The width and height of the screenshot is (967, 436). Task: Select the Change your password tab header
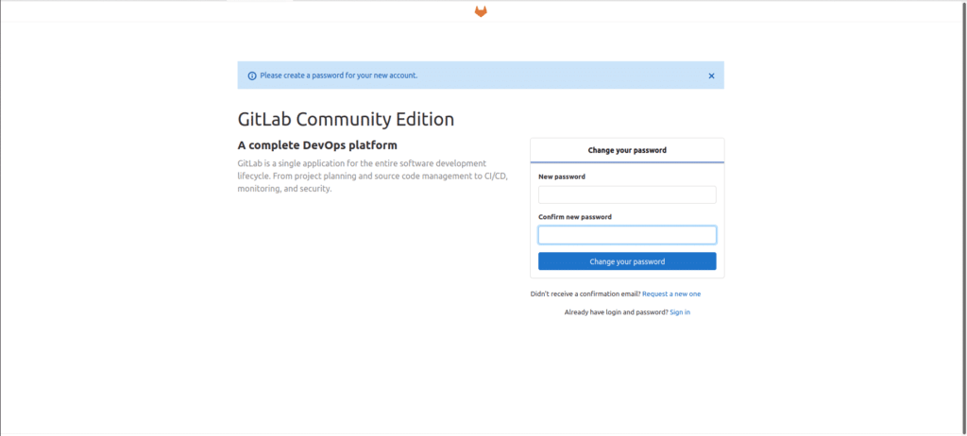point(627,150)
